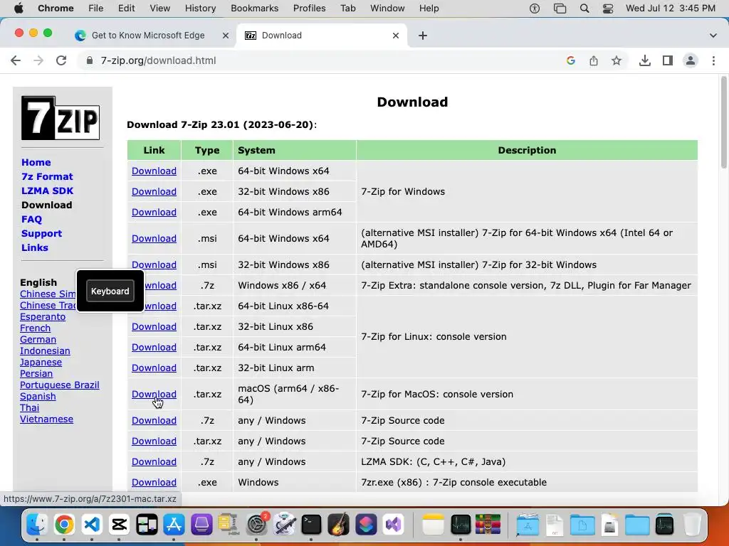This screenshot has width=729, height=546.
Task: Open a new tab with plus button
Action: [423, 36]
